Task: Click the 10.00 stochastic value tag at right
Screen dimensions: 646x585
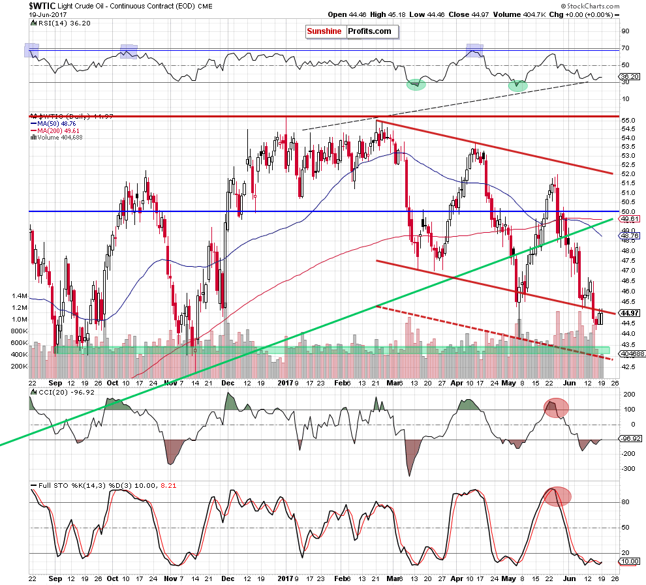Action: click(630, 562)
